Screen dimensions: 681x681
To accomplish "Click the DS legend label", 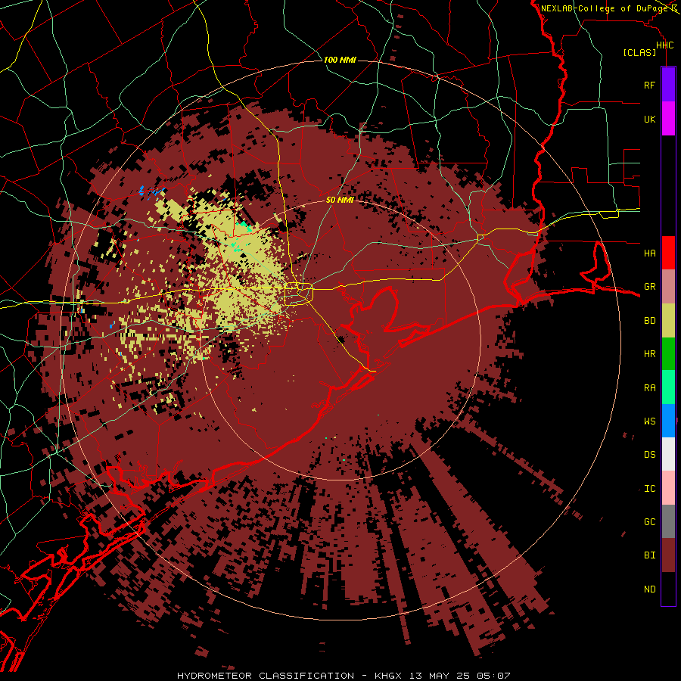I will click(x=649, y=455).
